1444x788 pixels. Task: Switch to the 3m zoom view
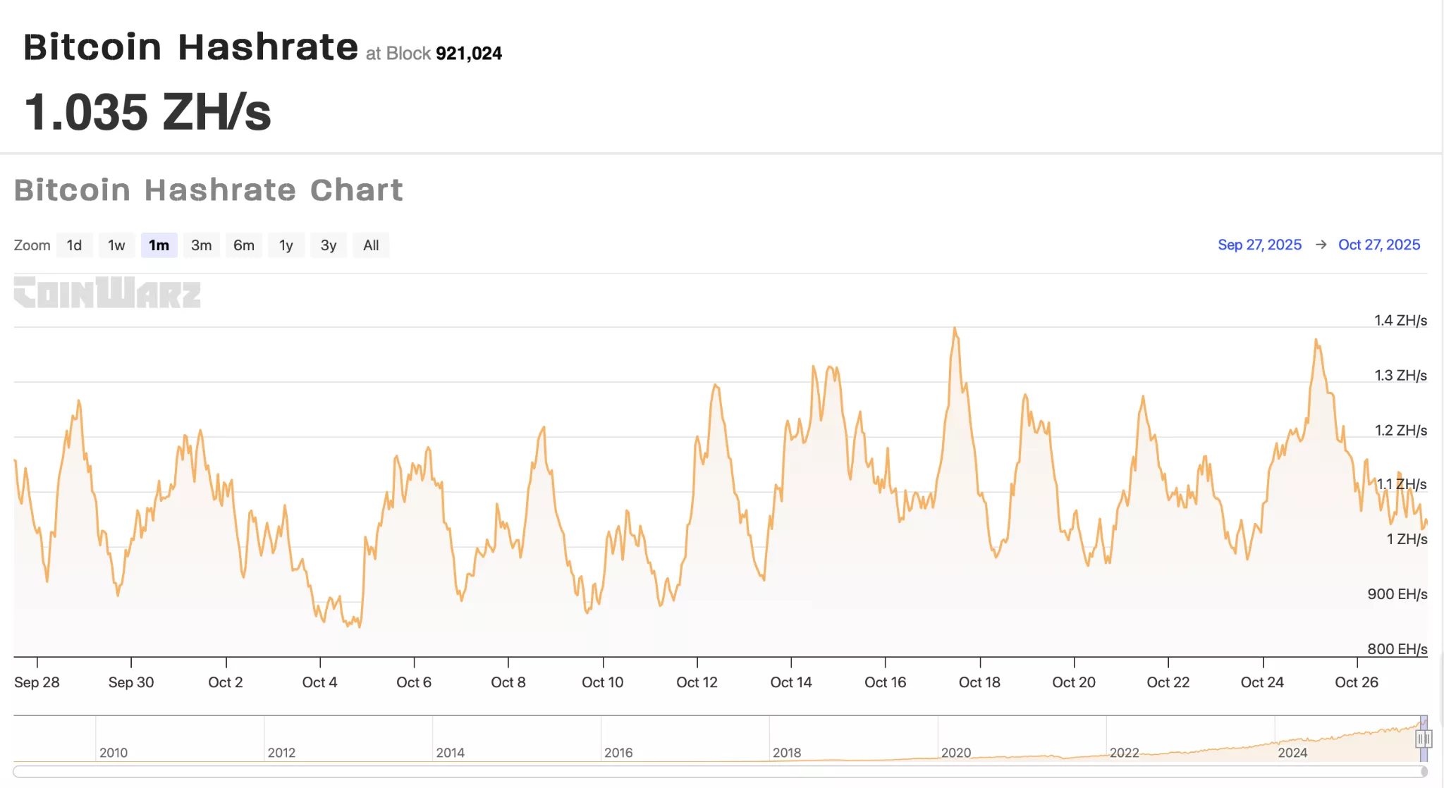(202, 245)
